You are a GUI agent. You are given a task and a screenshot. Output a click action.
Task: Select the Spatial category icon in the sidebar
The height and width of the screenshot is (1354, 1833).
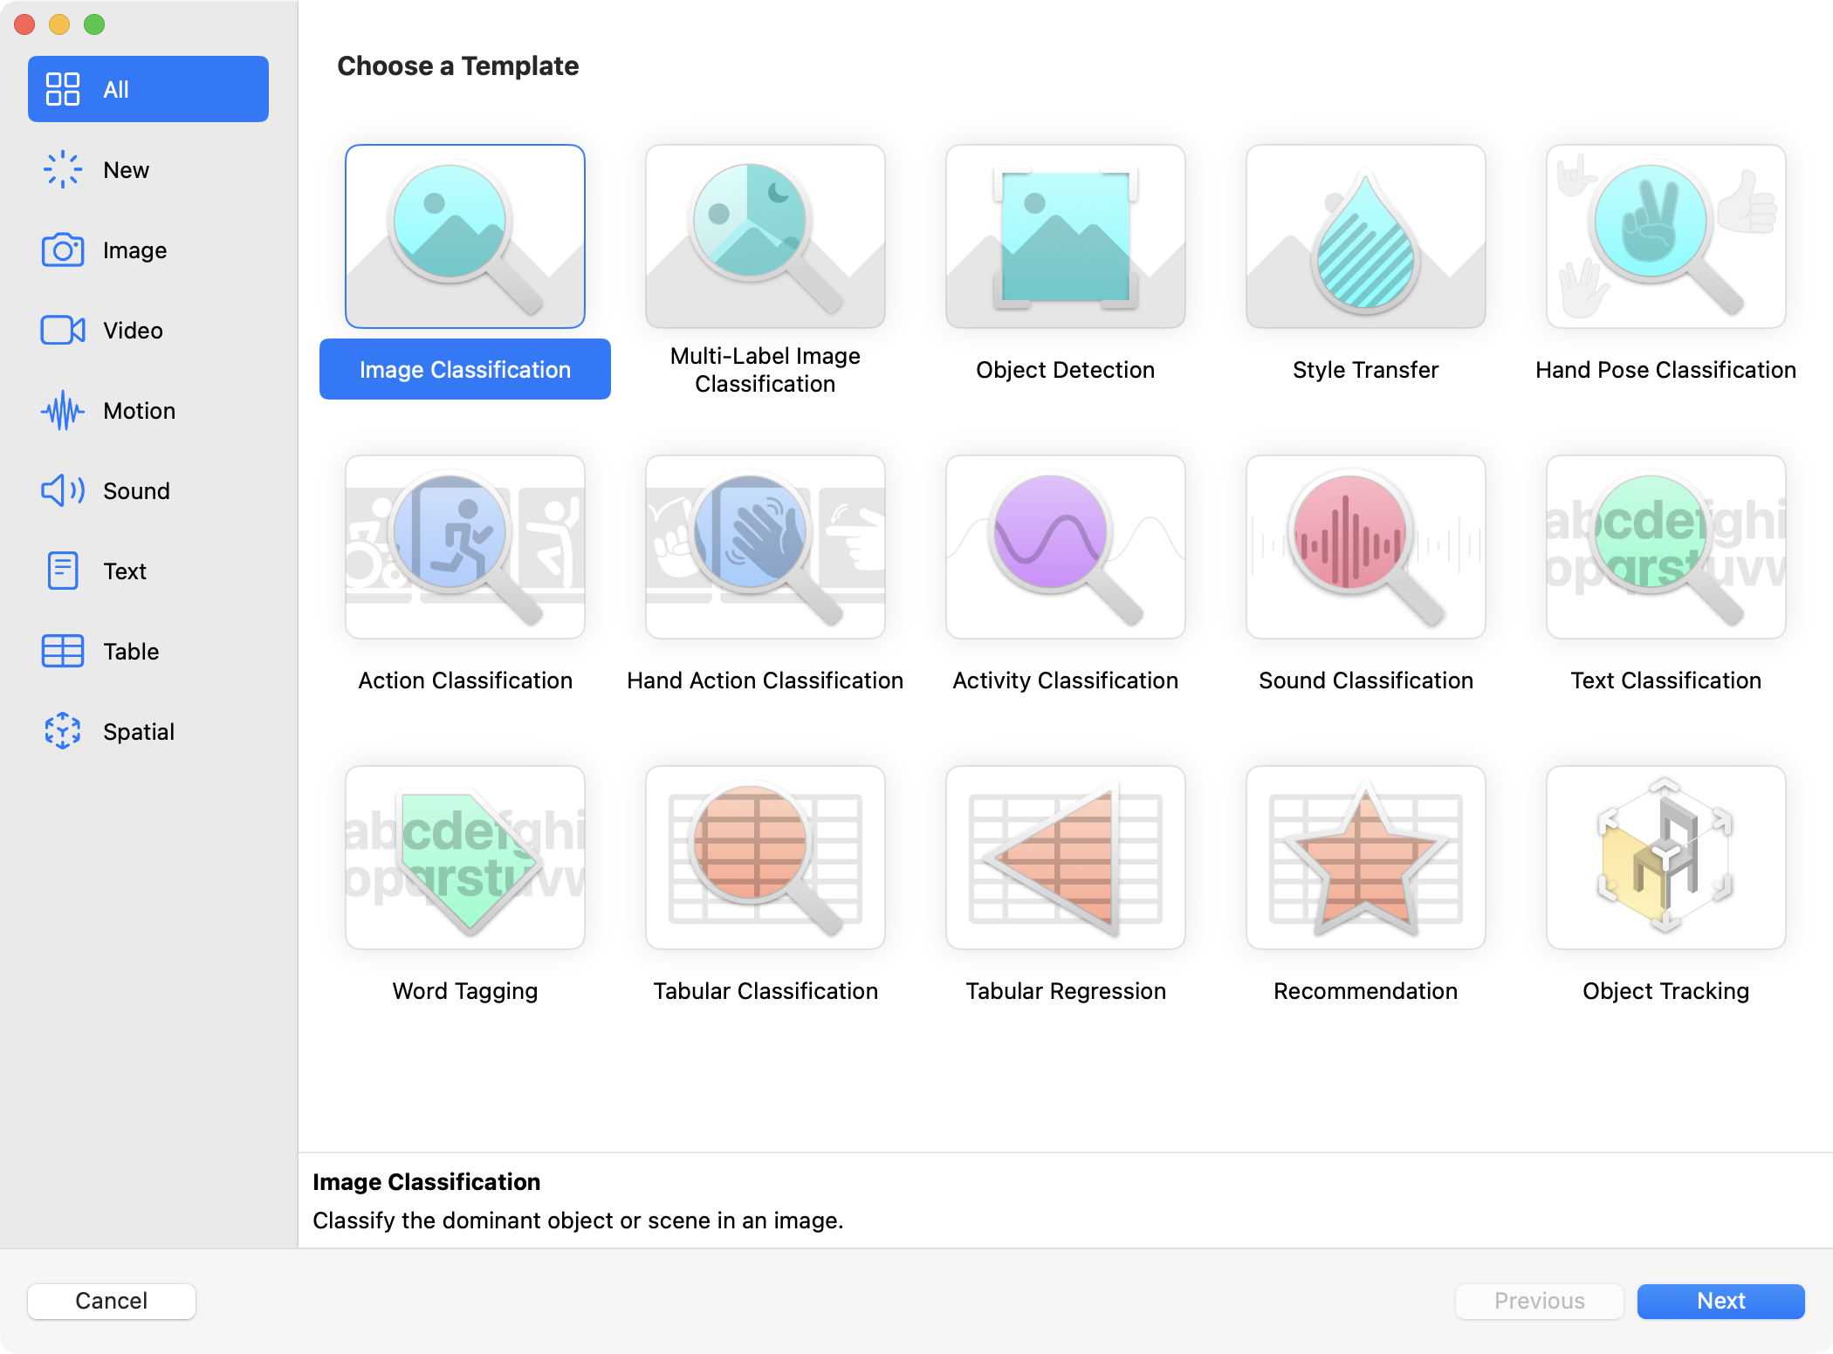click(x=62, y=731)
